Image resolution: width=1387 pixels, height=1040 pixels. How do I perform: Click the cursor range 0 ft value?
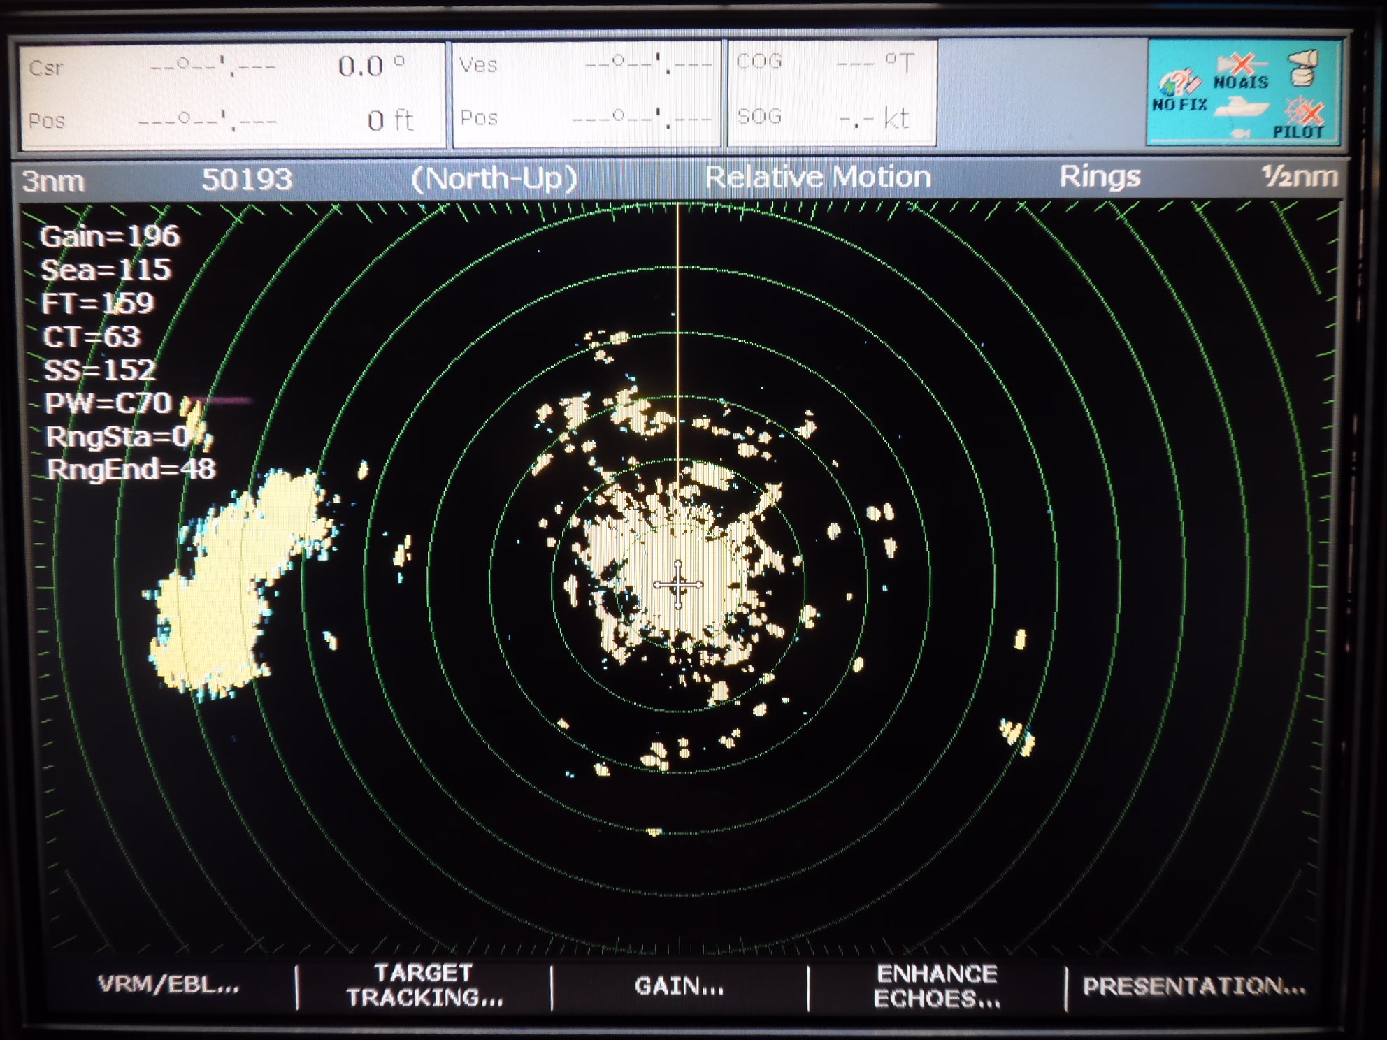click(x=391, y=120)
